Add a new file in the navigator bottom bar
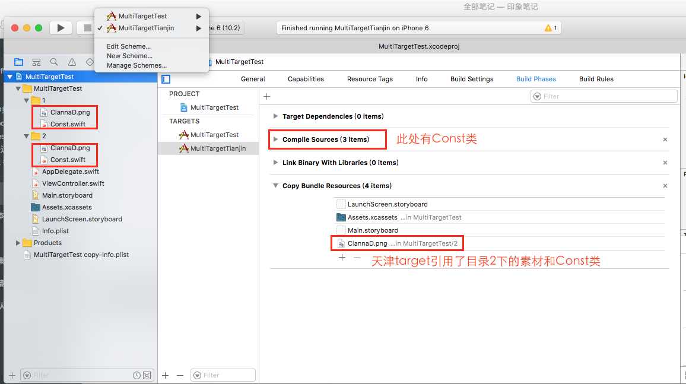686x384 pixels. 12,375
